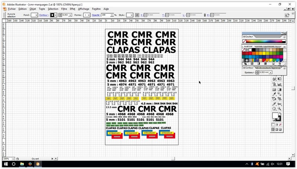Screen dimensions: 297x169
Task: Reset default fill and stroke
Action: 274,120
